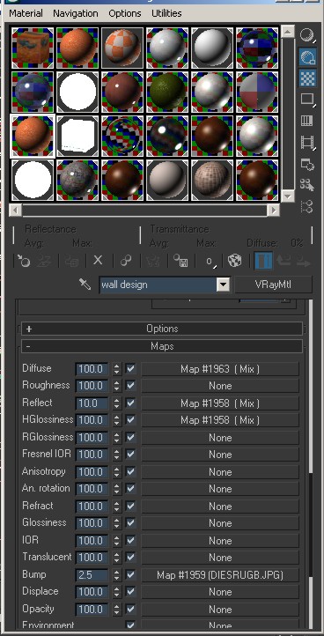The image size is (324, 636).
Task: Click the Opacity None map button
Action: point(220,610)
